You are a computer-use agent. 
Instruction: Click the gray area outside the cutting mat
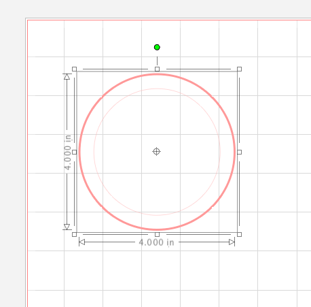(x=12, y=136)
